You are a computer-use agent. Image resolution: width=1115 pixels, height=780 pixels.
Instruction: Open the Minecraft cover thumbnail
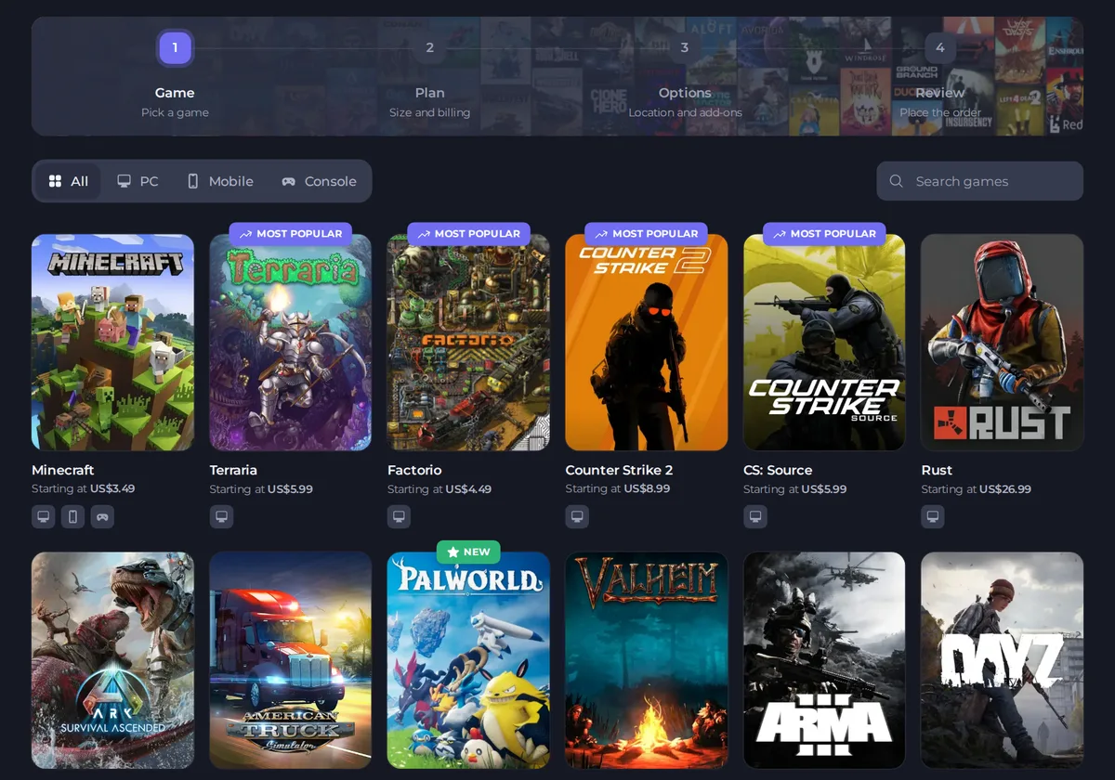click(x=112, y=343)
